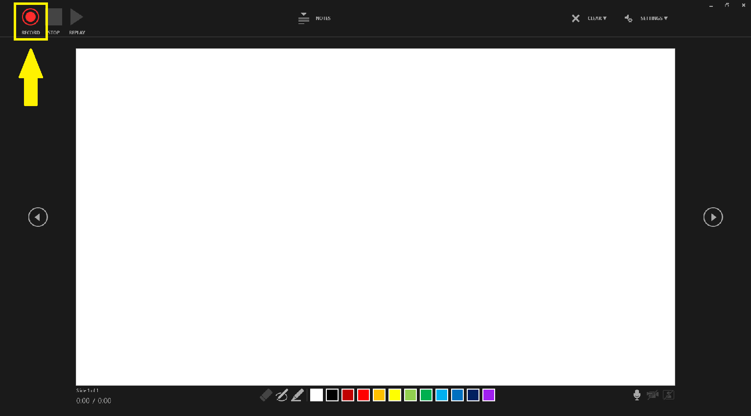751x416 pixels.
Task: Click the slide counter text below the slide
Action: click(88, 391)
